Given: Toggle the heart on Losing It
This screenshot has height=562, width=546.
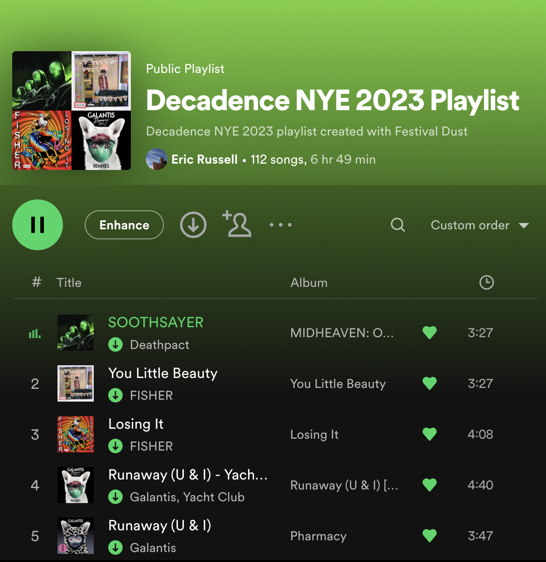Looking at the screenshot, I should (x=430, y=434).
